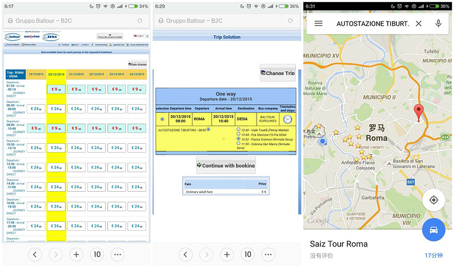Pick €24 fare for 10:30 departure on 24/12/2015

click(x=137, y=148)
